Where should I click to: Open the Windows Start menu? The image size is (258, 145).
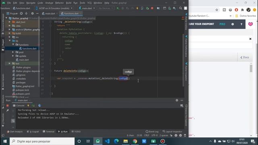[x=5, y=141]
